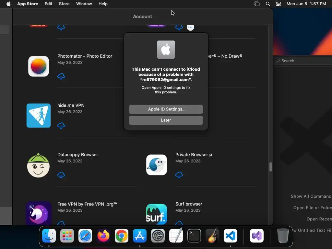Open Control Center in menu bar
332x249 pixels.
pyautogui.click(x=279, y=4)
